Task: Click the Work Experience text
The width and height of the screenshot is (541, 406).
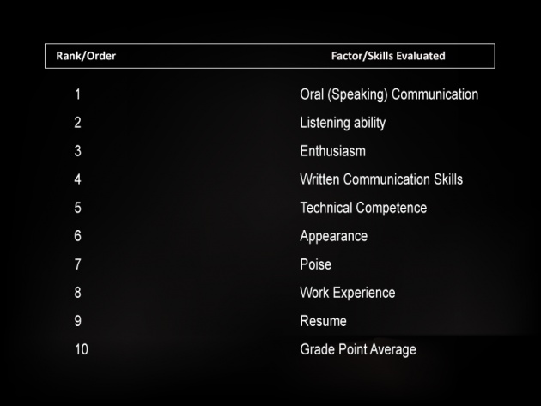Action: tap(348, 293)
